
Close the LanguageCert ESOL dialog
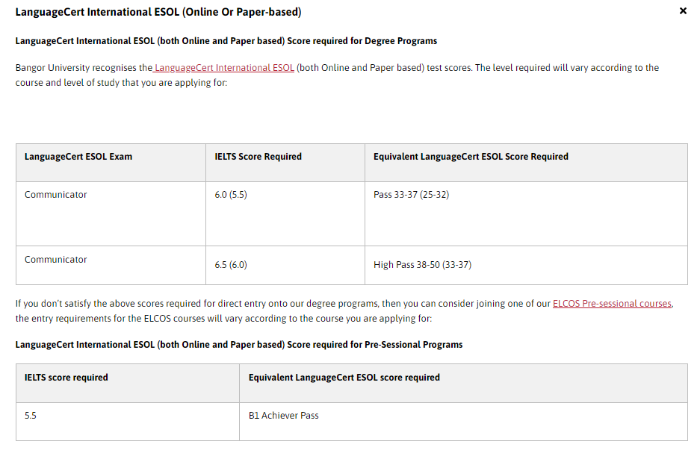pyautogui.click(x=683, y=10)
